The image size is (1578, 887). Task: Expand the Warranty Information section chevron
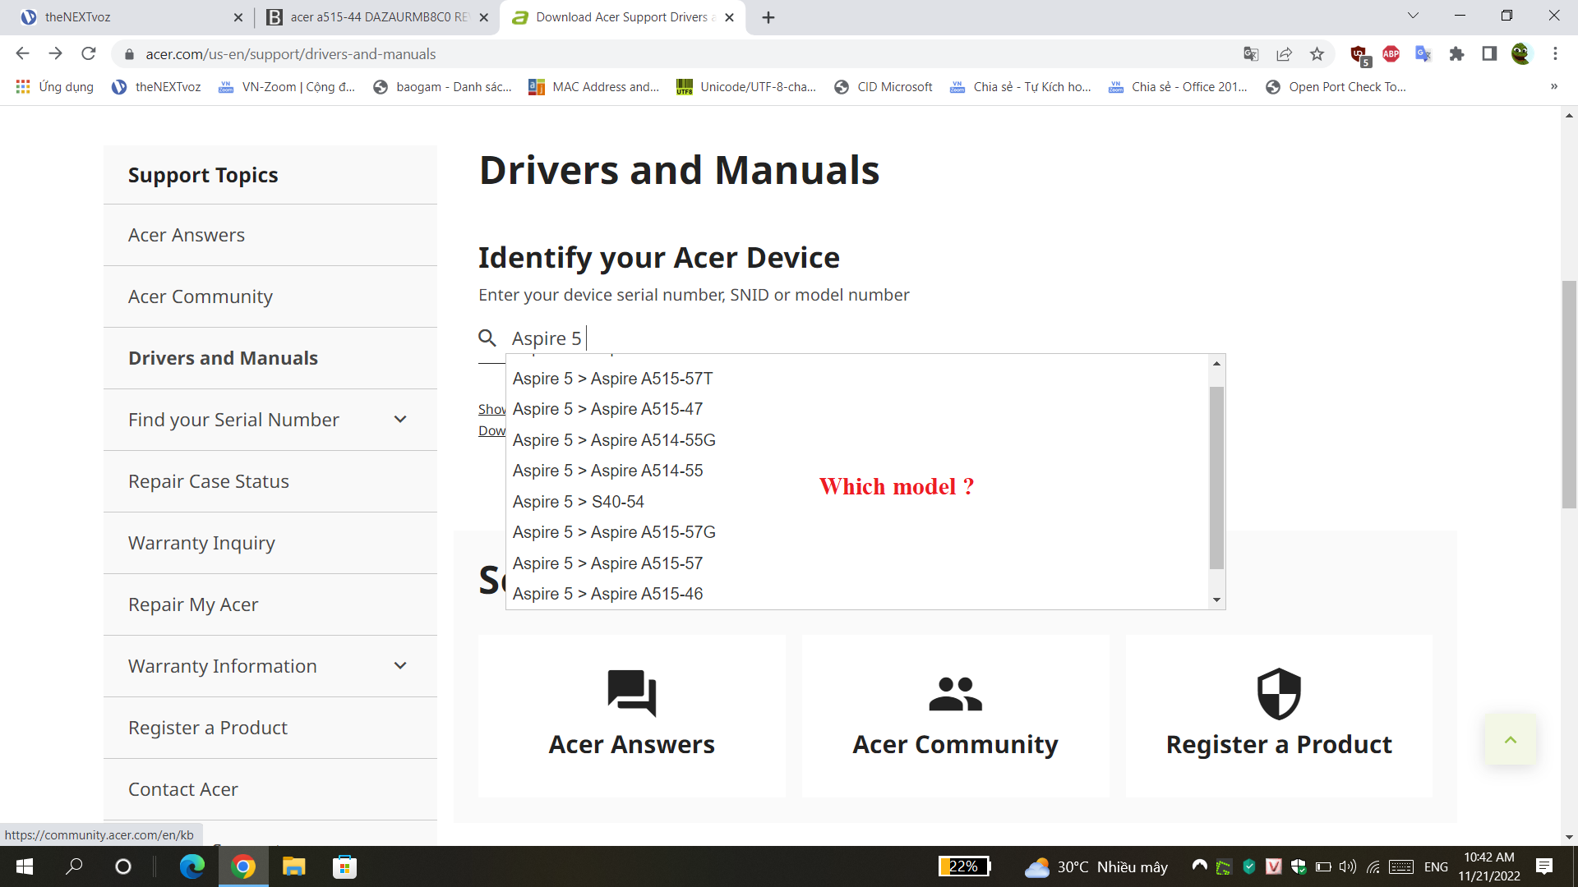(x=400, y=666)
